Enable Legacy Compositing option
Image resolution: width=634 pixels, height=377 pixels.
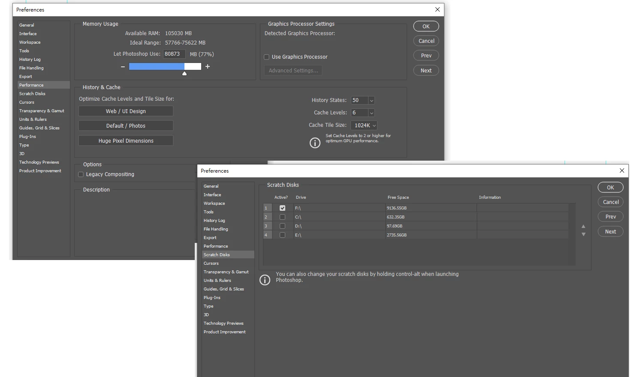(81, 174)
